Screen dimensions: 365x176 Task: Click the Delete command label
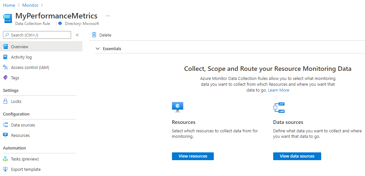click(105, 35)
